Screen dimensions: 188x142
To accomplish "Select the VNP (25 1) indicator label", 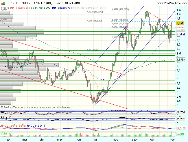I will [99, 8].
